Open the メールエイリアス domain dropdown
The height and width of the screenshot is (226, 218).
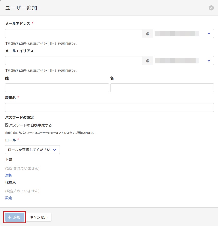click(183, 61)
